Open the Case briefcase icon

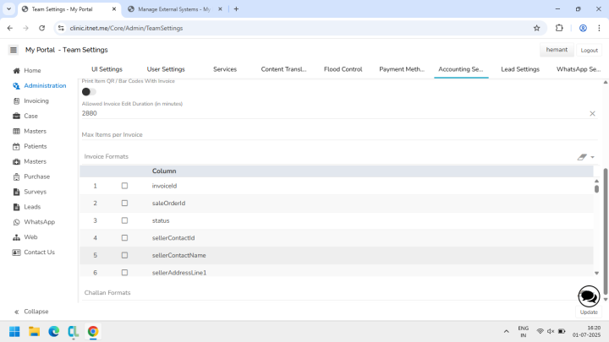16,116
